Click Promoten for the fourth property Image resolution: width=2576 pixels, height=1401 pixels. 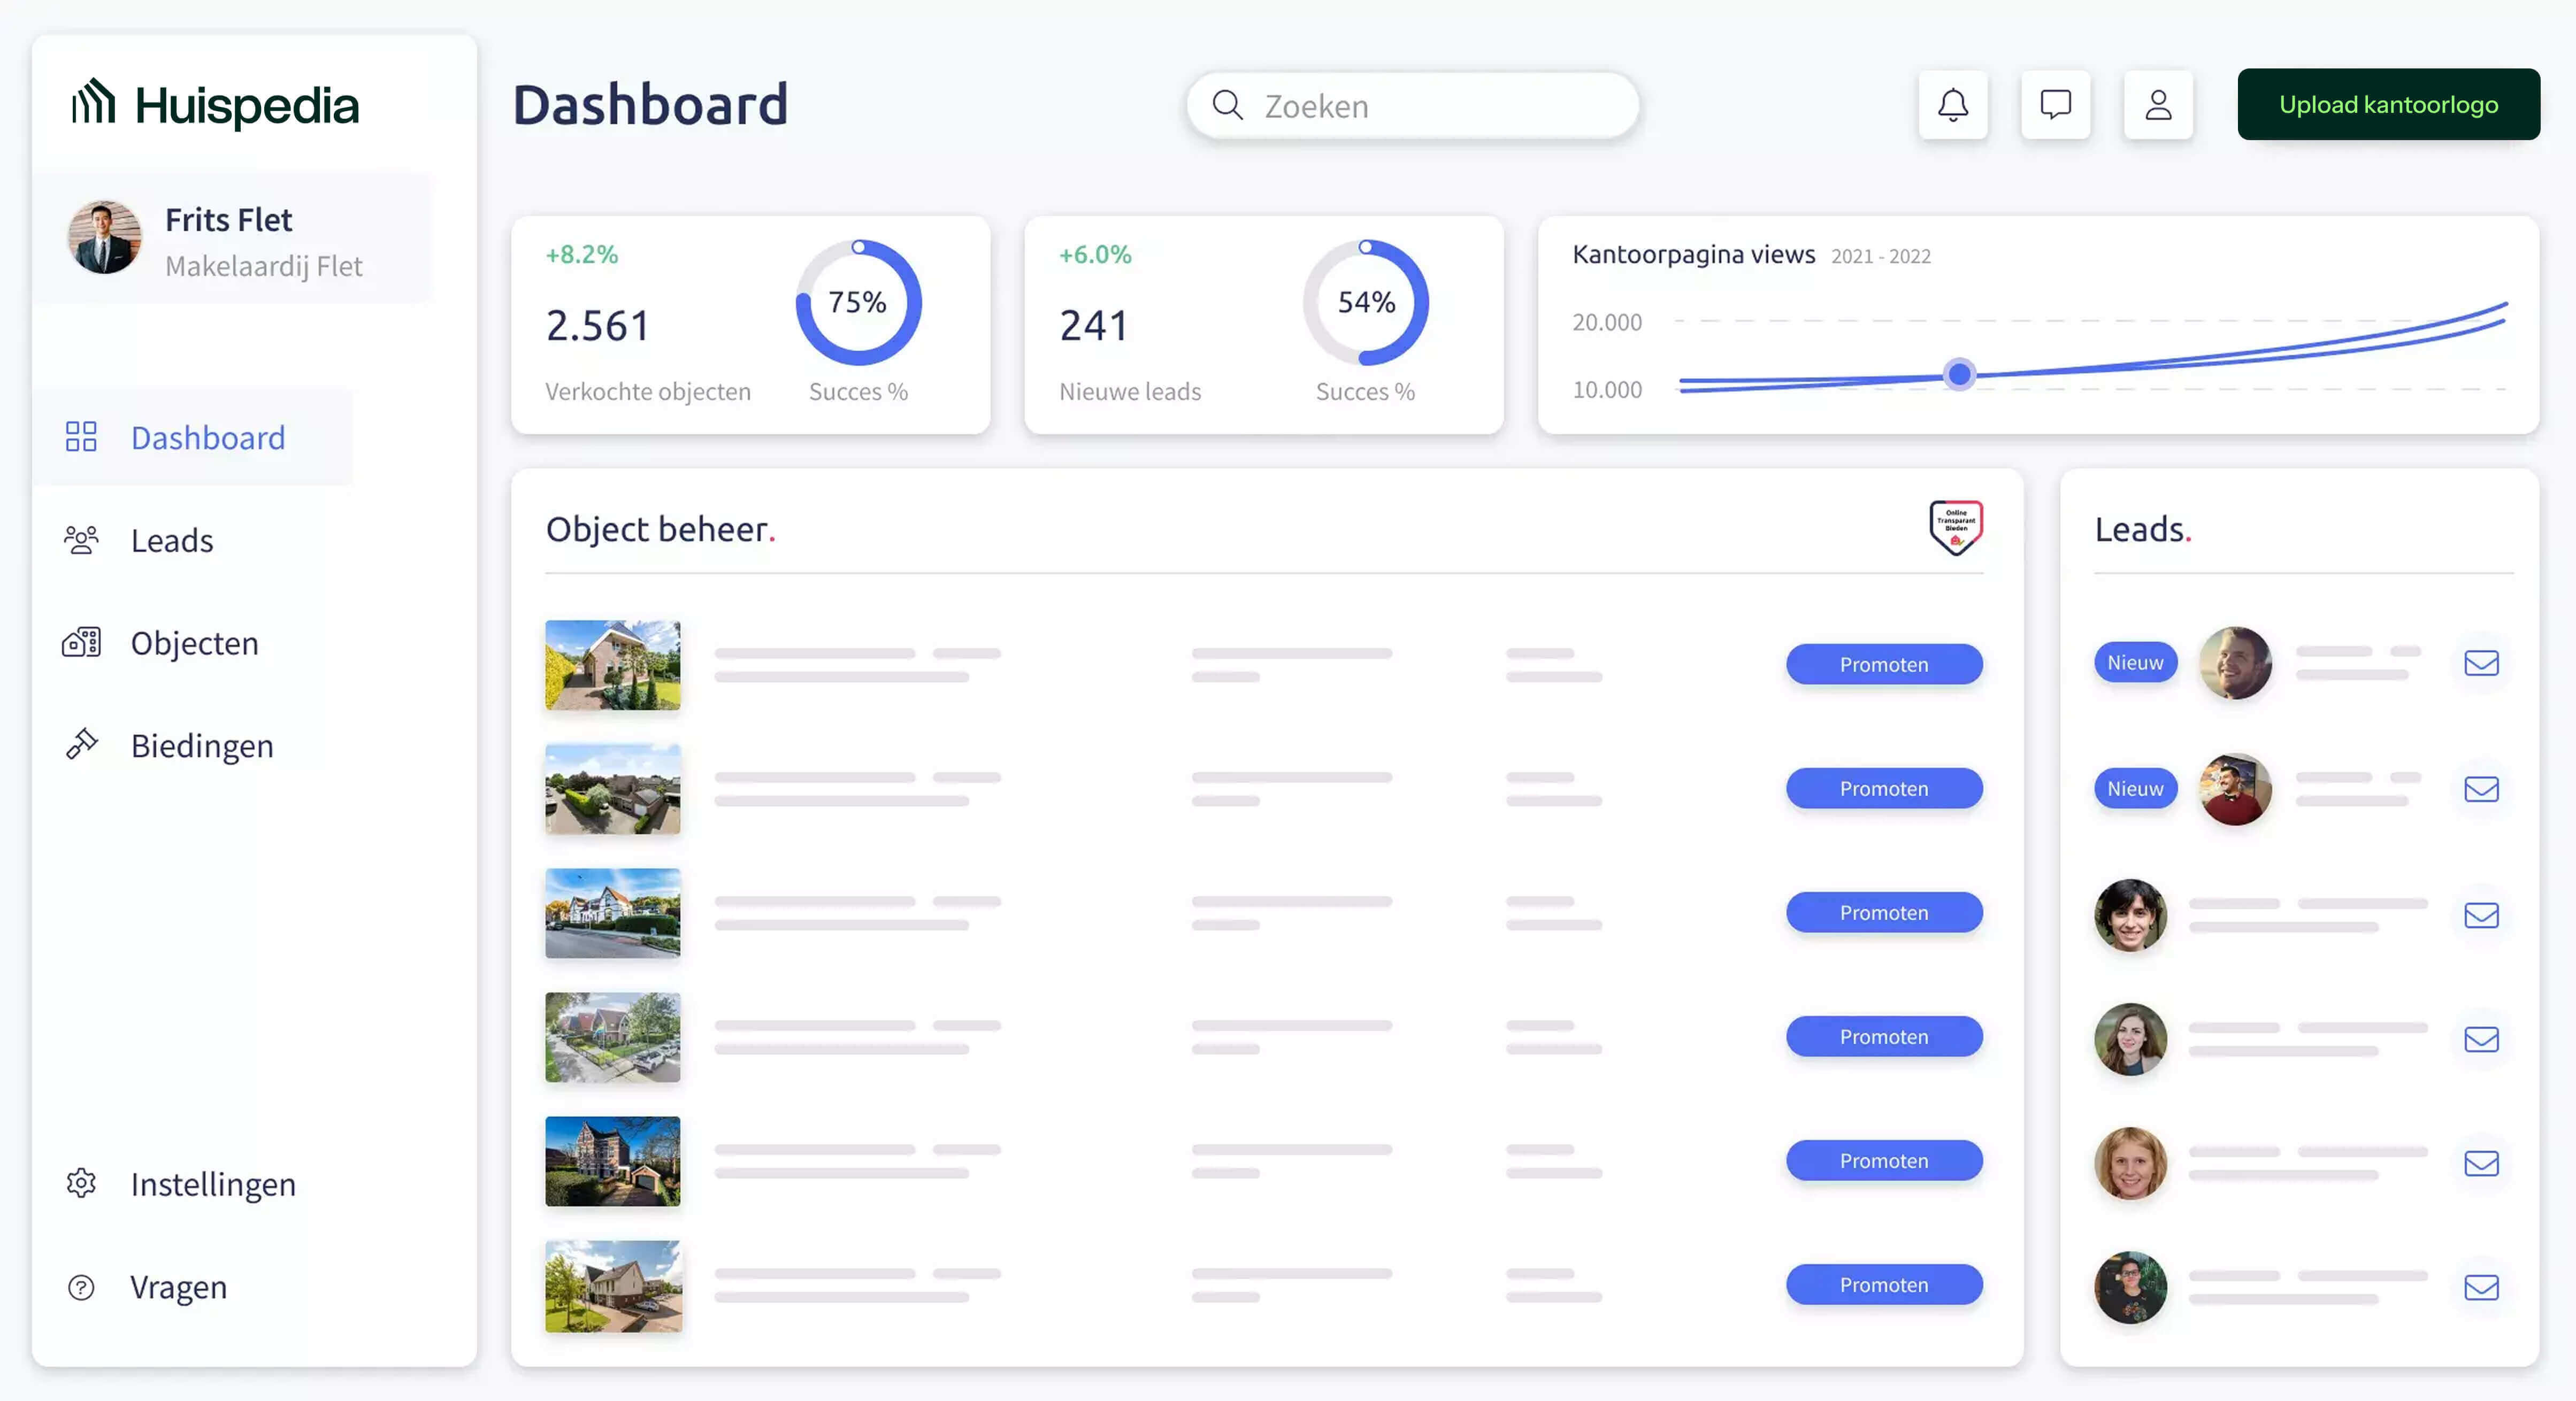(1884, 1036)
